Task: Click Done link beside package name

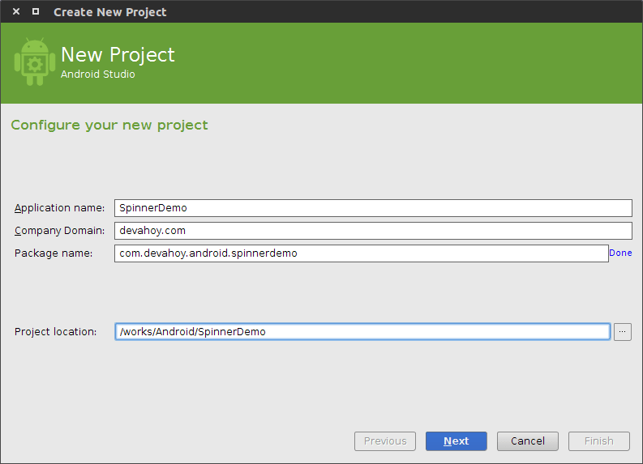Action: coord(620,253)
